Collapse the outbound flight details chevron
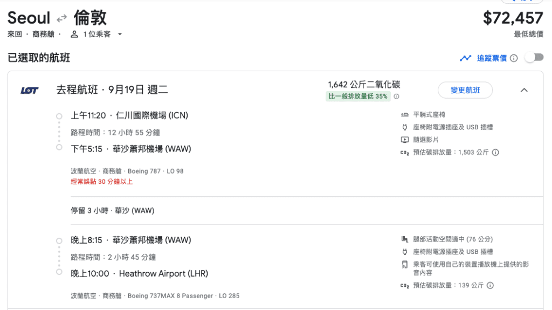Image resolution: width=552 pixels, height=310 pixels. (524, 90)
